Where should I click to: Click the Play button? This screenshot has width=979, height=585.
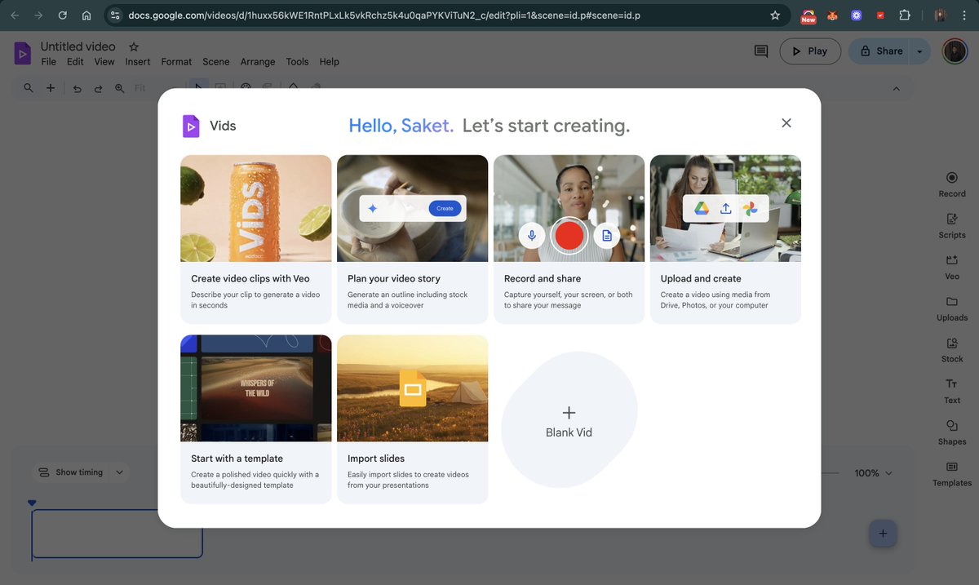tap(809, 51)
